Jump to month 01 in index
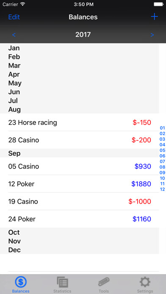 162,128
